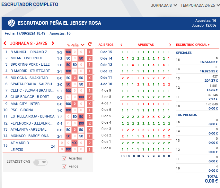Click the MILAN - LIVERPOOL match name
The height and width of the screenshot is (188, 220).
click(x=27, y=58)
